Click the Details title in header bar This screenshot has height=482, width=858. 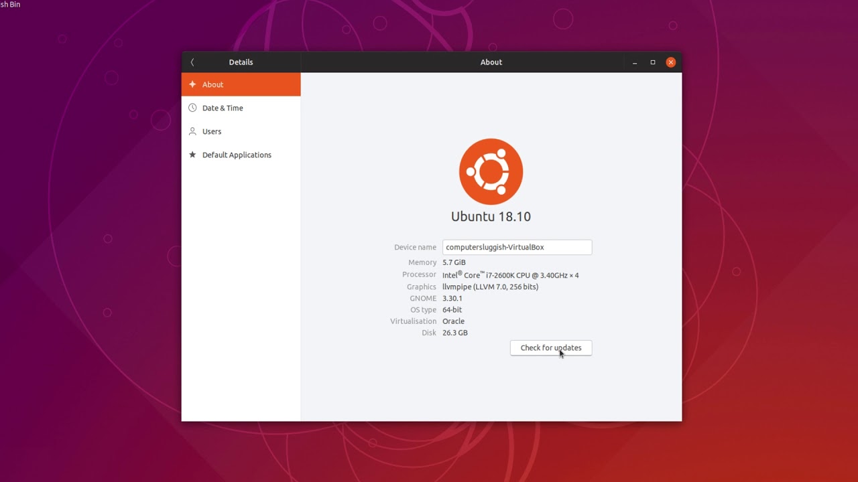241,62
